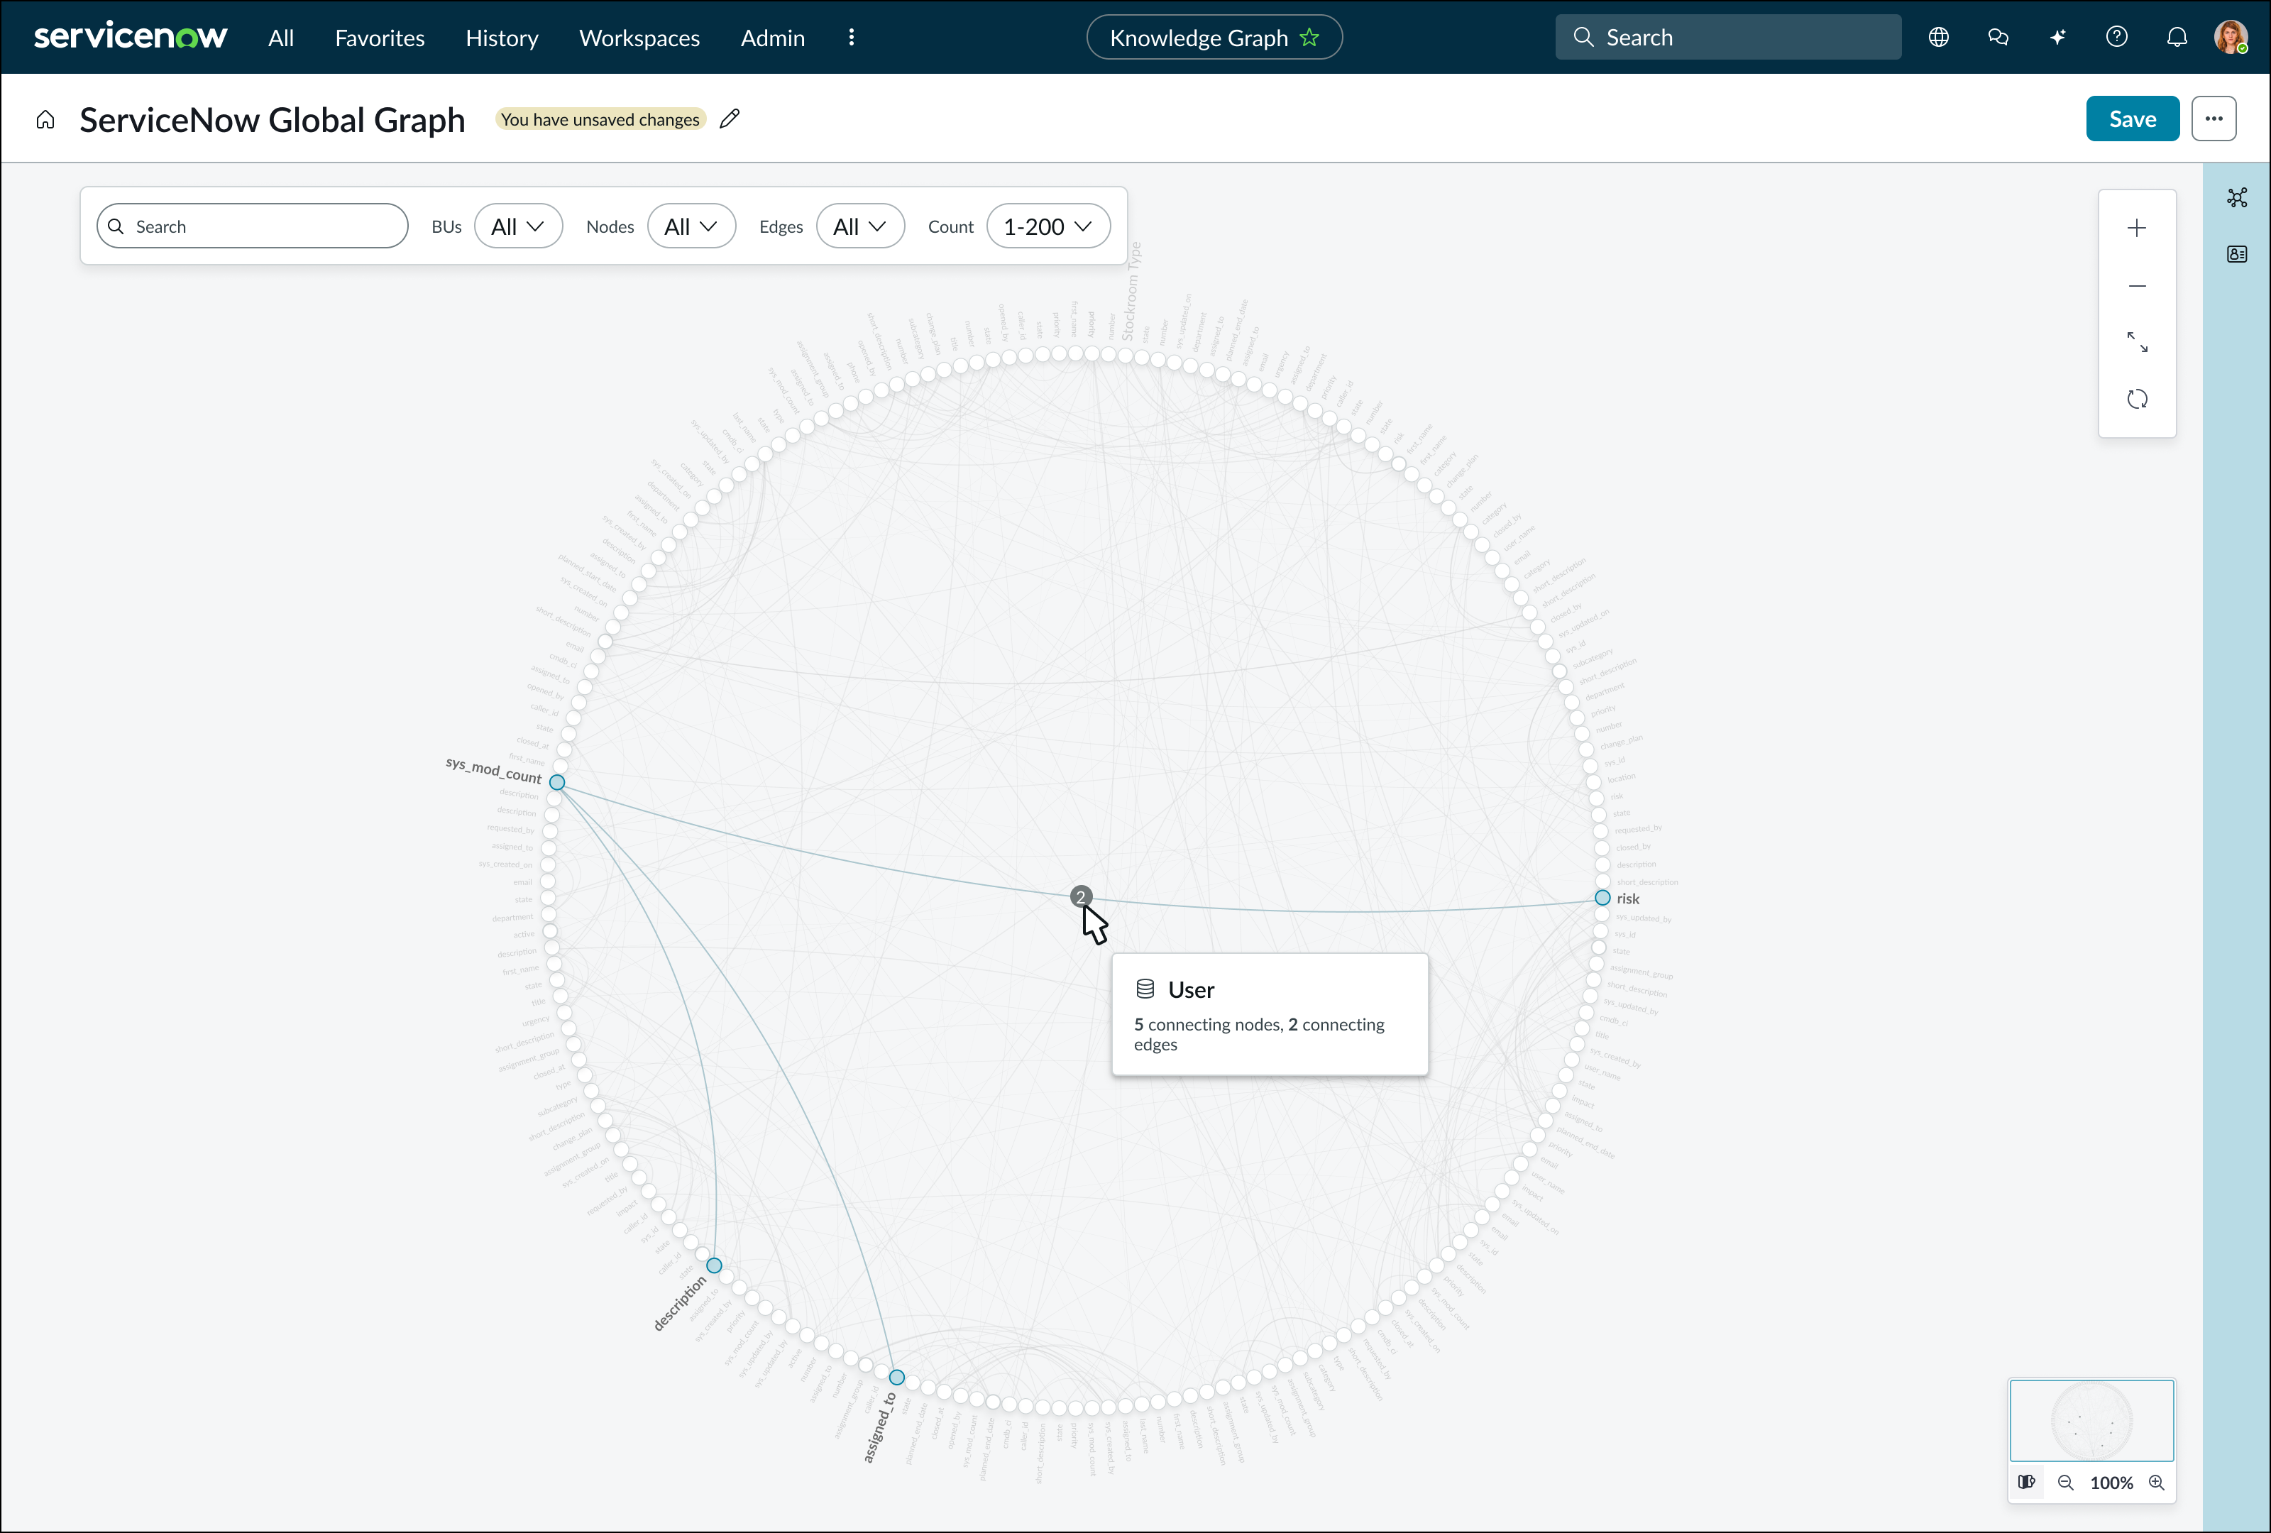Expand the Count 1-200 dropdown
This screenshot has width=2271, height=1533.
(x=1048, y=226)
